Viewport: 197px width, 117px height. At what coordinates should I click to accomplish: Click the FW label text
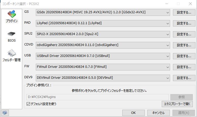pos(27,66)
